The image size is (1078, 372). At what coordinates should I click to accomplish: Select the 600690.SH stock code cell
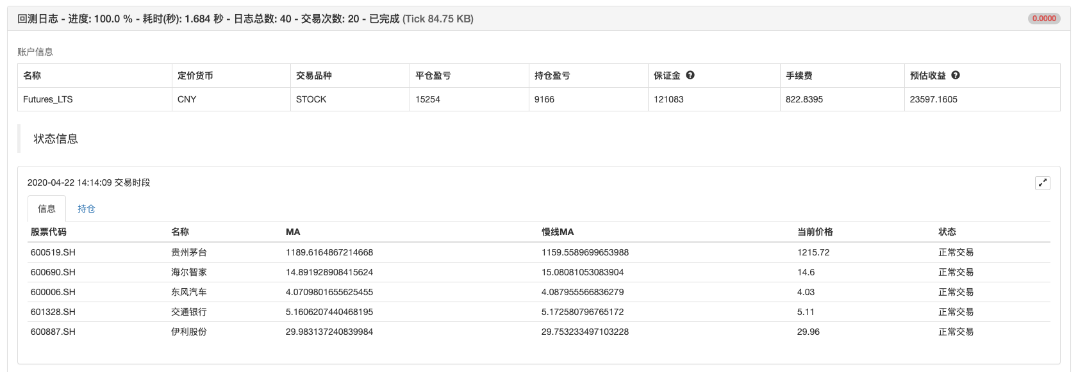(x=53, y=272)
